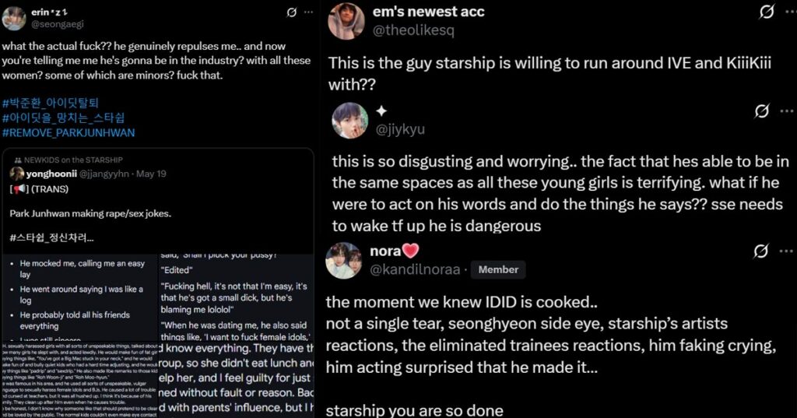Viewport: 797px width, 418px height.
Task: Open more options on @jiykyu's tweet
Action: pyautogui.click(x=783, y=111)
